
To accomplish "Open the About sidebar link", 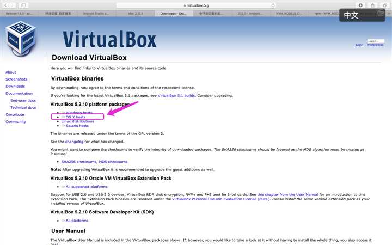I will click(x=11, y=72).
